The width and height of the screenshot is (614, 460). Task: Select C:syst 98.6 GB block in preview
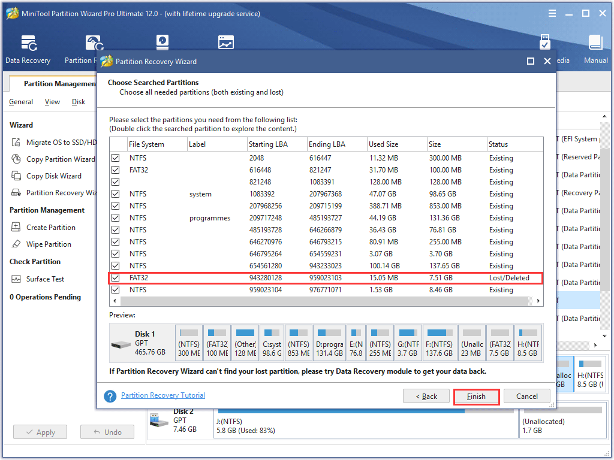(x=272, y=343)
